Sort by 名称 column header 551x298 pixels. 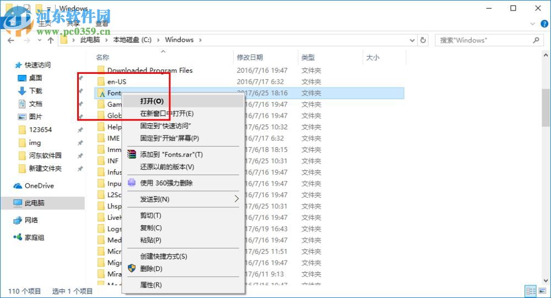coord(102,57)
